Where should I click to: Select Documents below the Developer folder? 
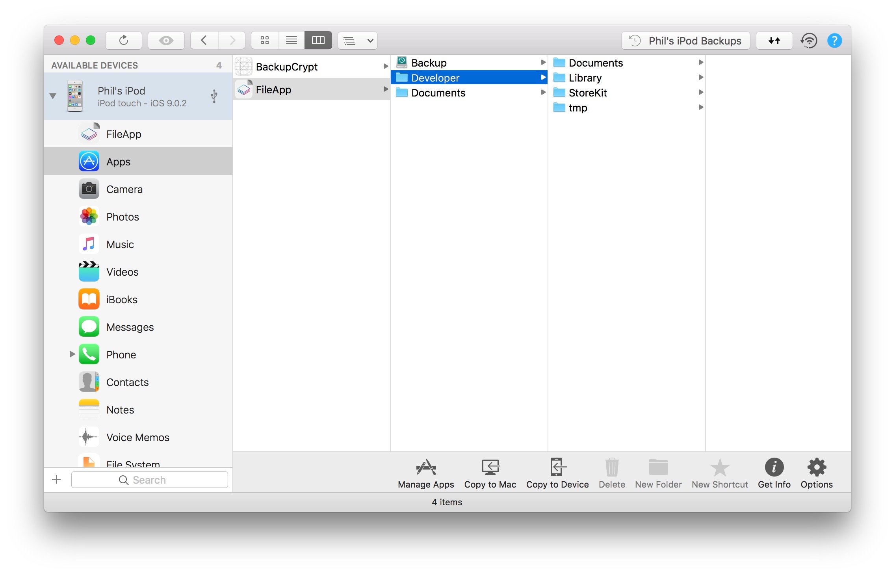[x=469, y=93]
